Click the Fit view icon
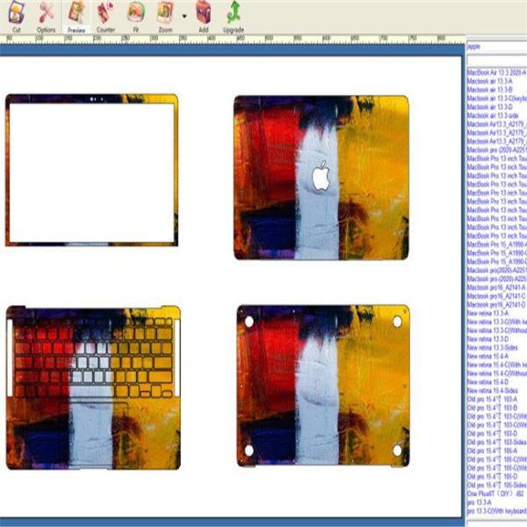This screenshot has width=527, height=527. tap(136, 13)
